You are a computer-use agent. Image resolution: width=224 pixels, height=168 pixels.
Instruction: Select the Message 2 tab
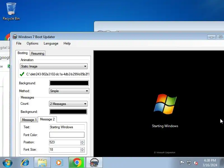[x=47, y=119]
